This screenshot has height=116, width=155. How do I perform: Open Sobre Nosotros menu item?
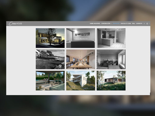95,23
